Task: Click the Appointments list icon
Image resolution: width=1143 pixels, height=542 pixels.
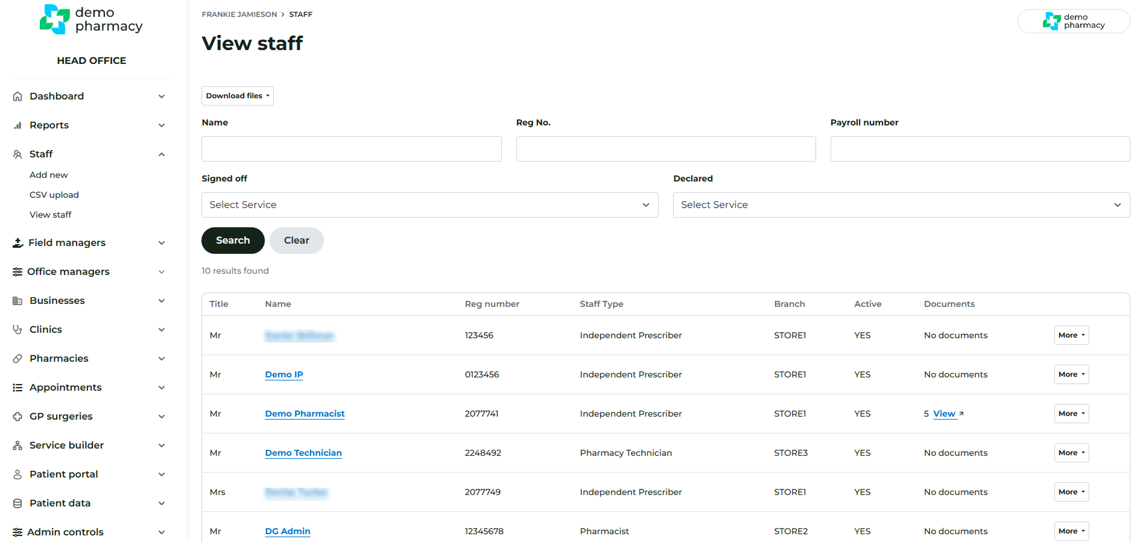Action: [17, 388]
